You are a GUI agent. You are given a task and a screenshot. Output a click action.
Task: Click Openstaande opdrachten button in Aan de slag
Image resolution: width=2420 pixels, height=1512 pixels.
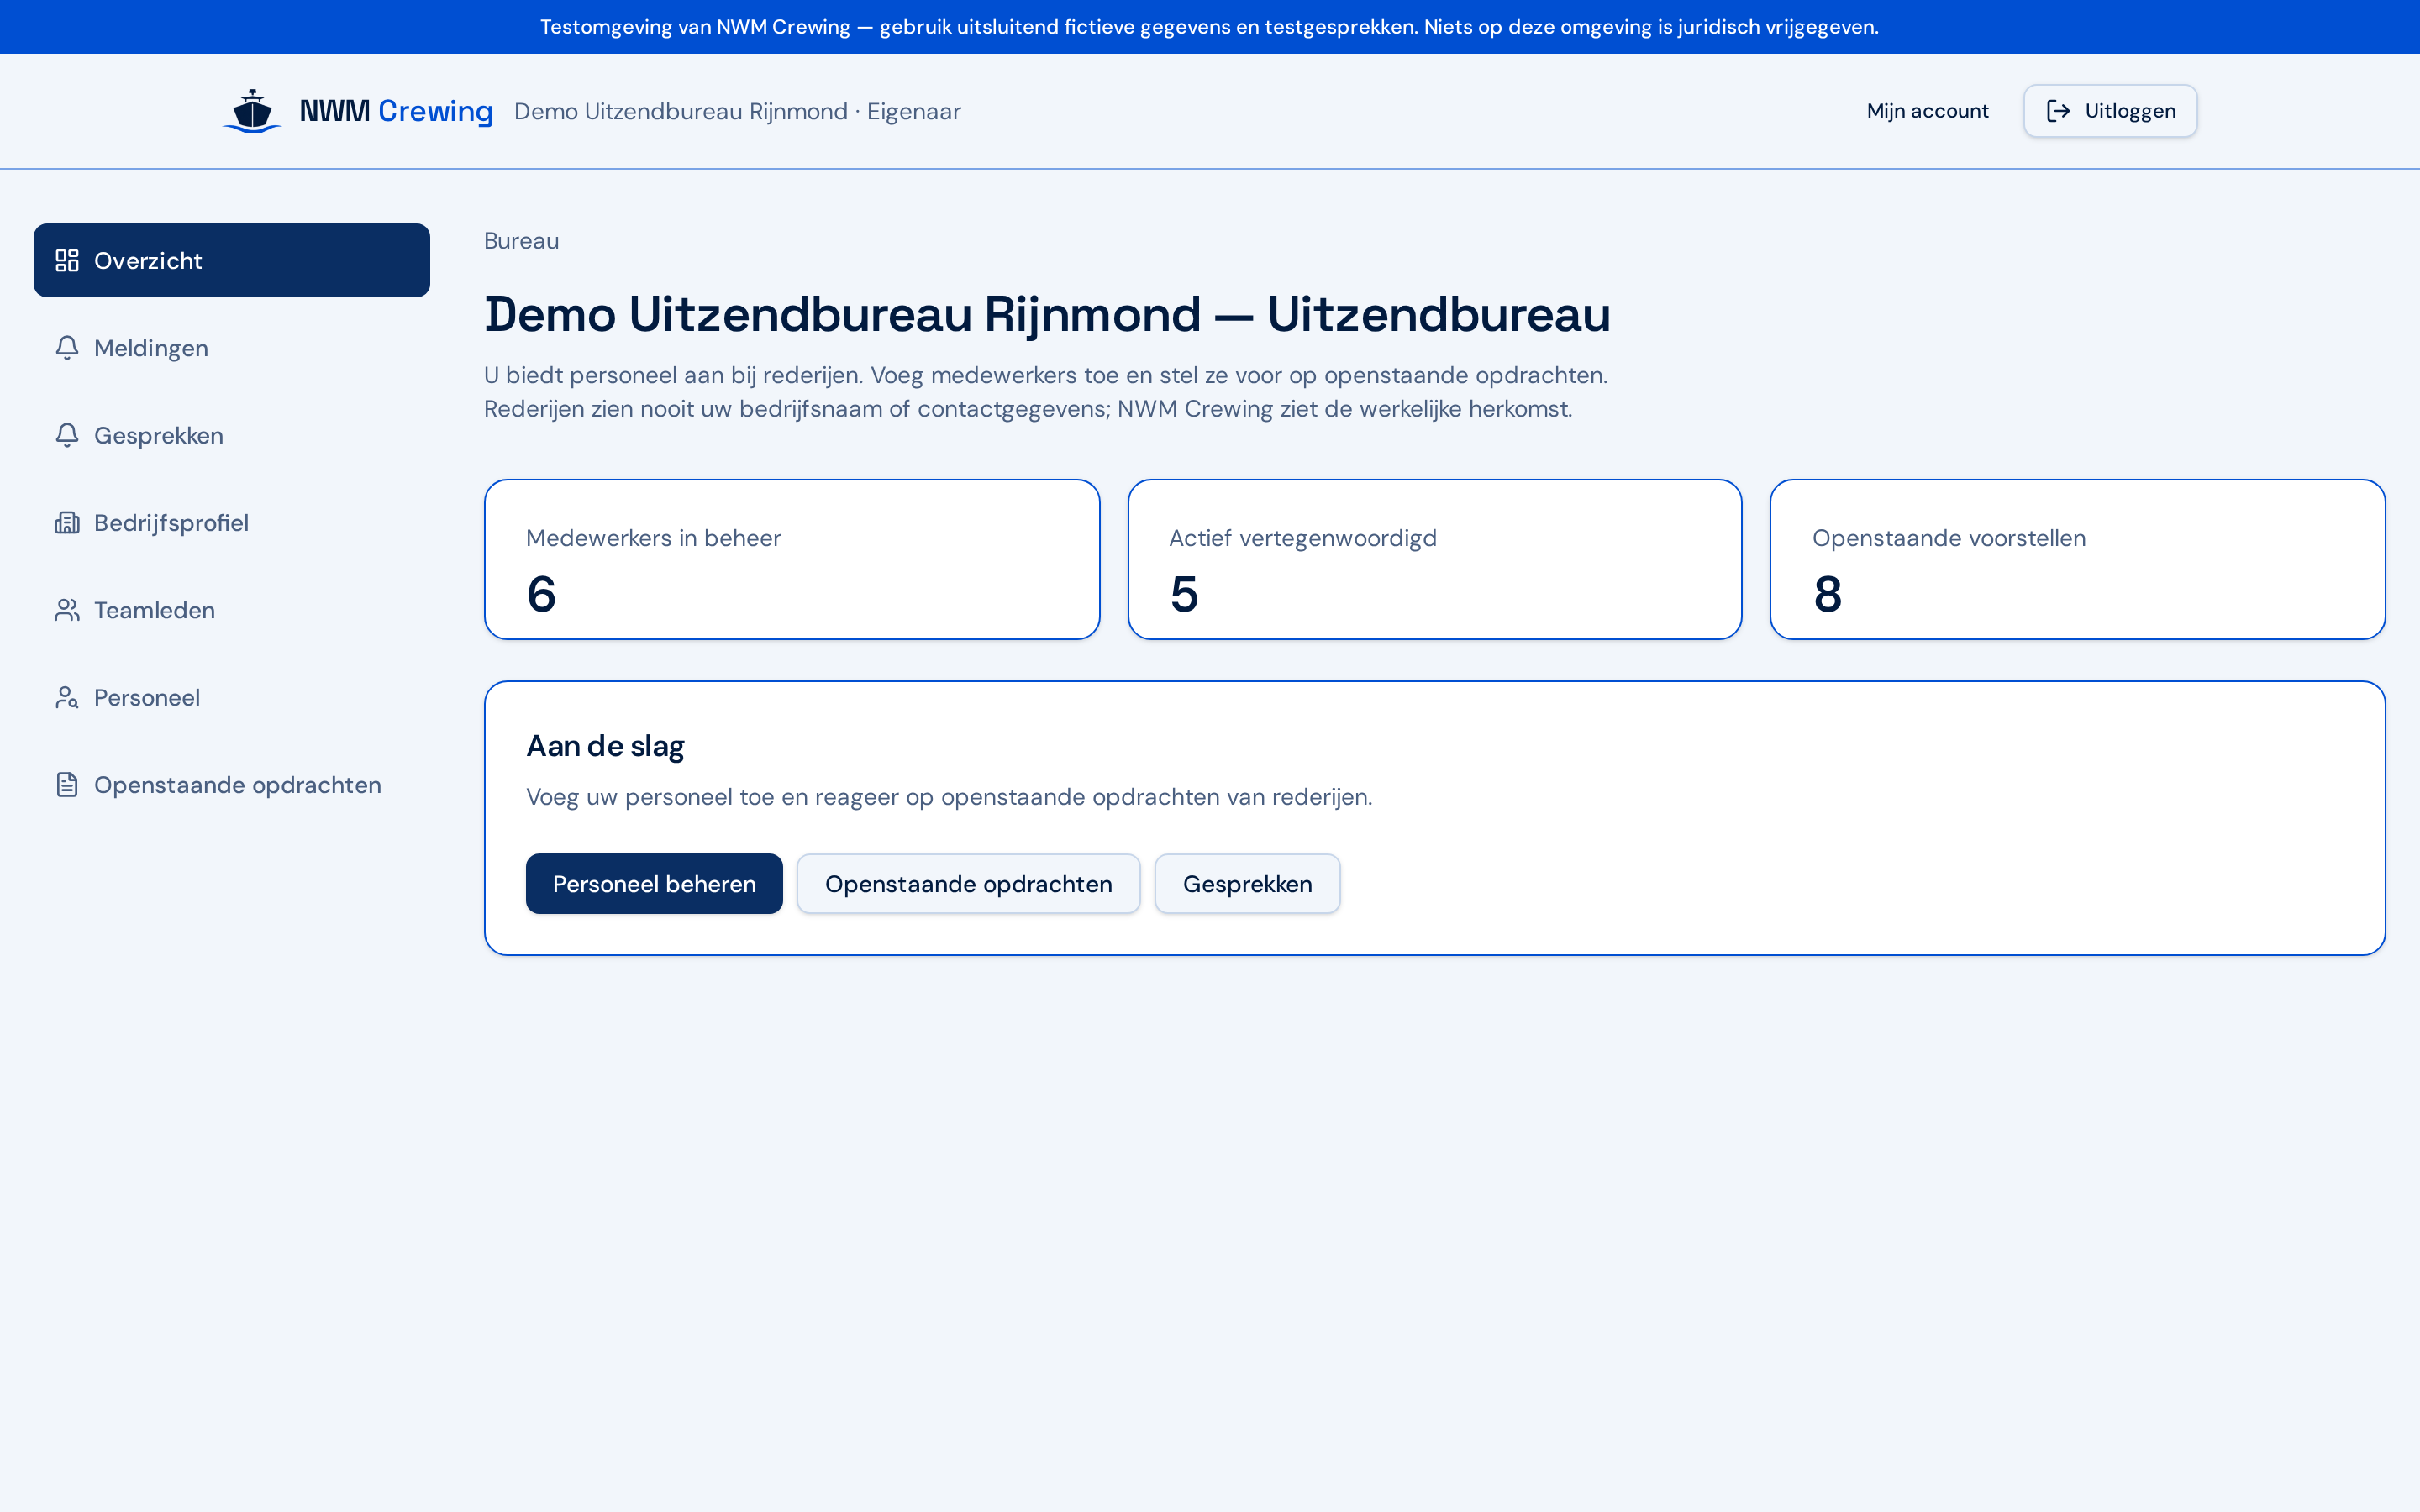pos(968,883)
